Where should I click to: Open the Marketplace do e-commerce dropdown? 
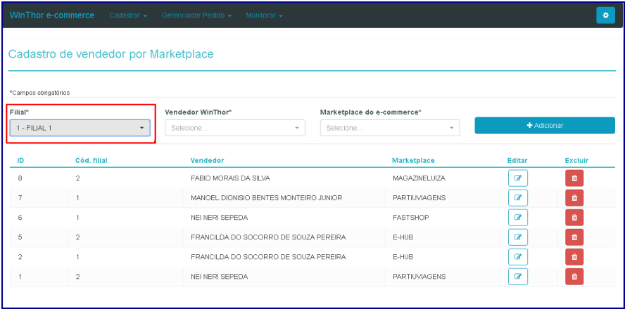click(x=390, y=128)
